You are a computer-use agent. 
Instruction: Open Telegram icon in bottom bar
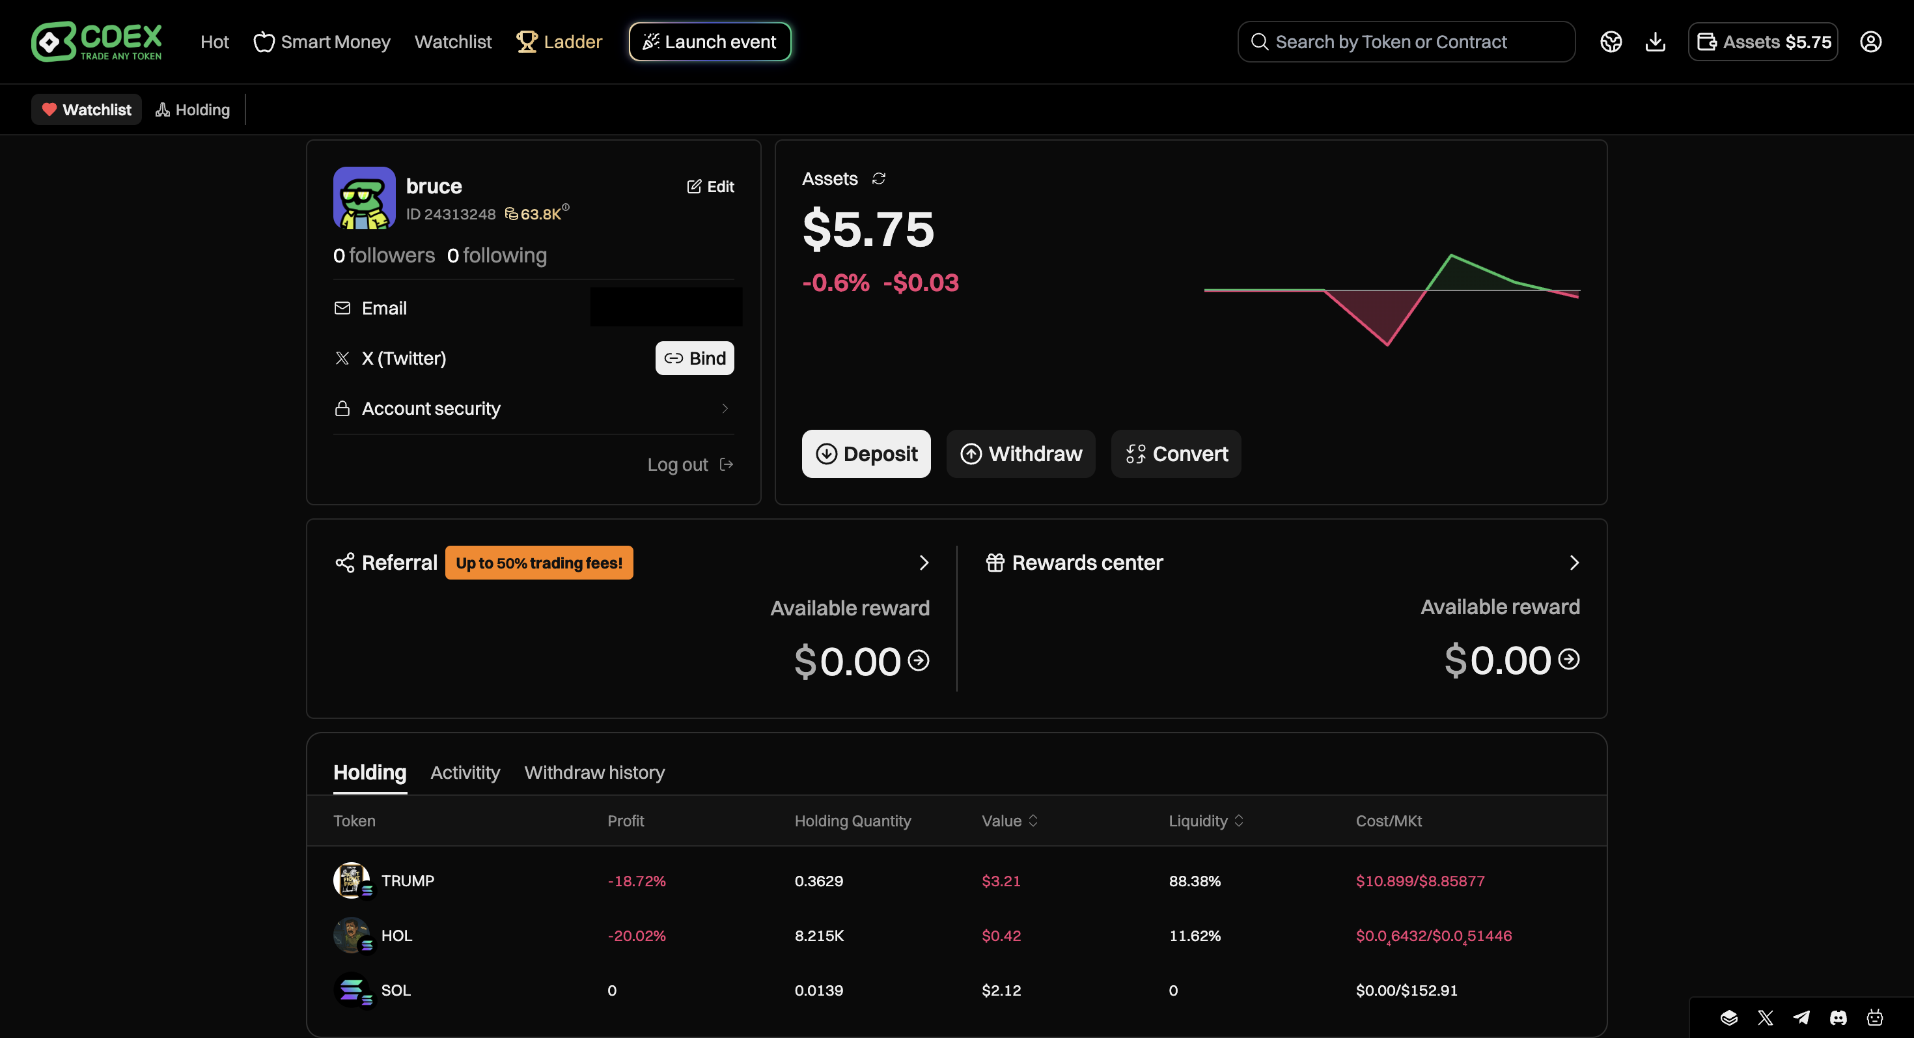pos(1801,1017)
